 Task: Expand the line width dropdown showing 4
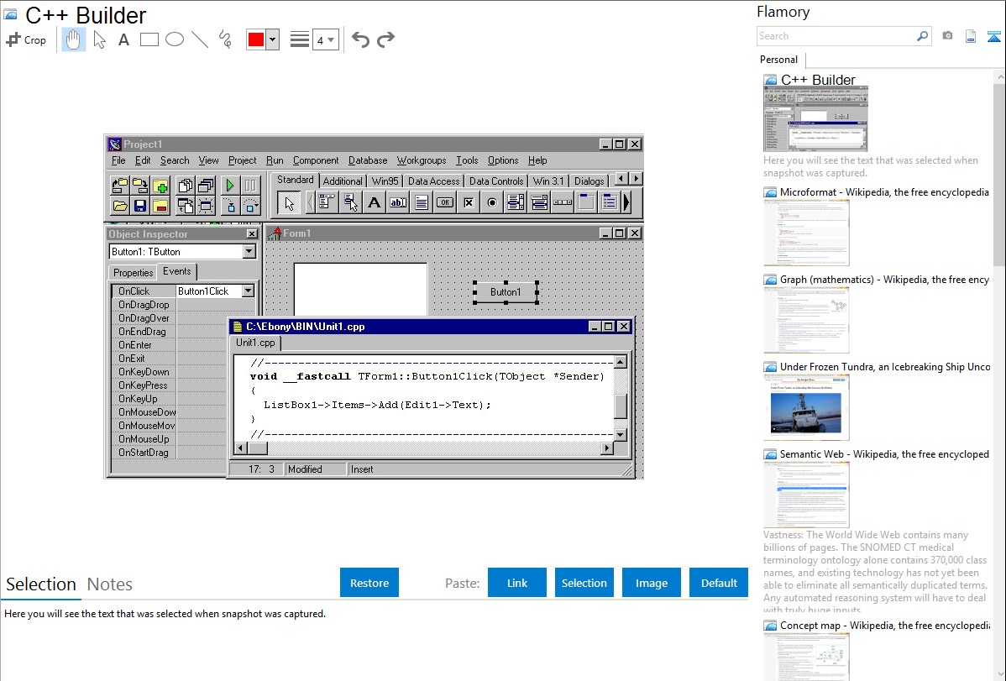pyautogui.click(x=325, y=39)
